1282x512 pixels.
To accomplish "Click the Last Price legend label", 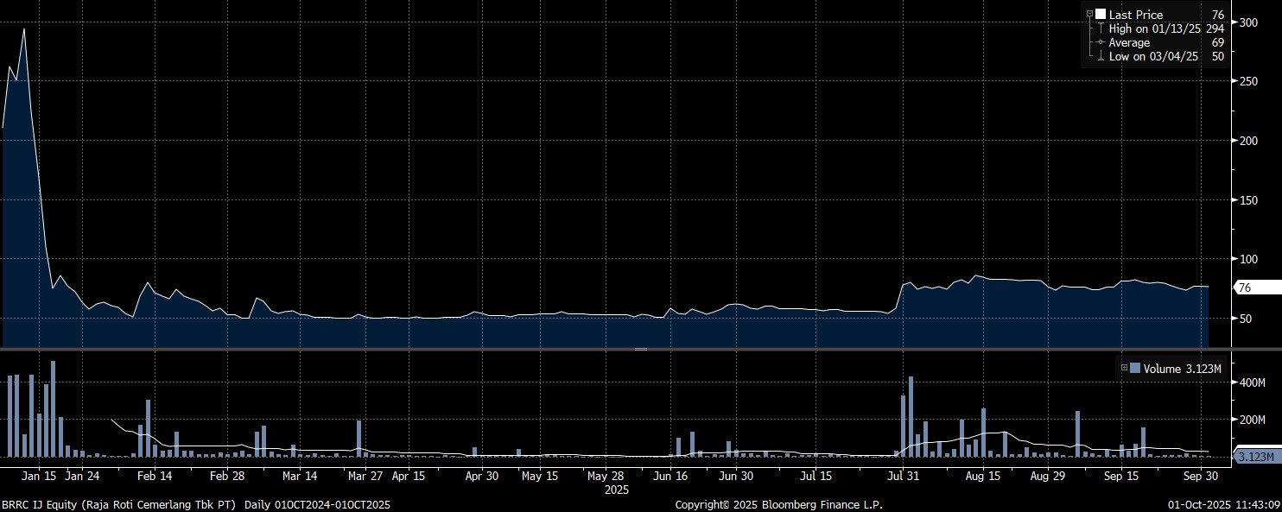I will click(1136, 14).
